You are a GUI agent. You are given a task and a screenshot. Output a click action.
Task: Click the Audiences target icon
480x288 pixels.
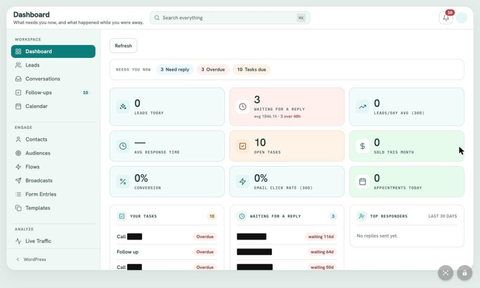pos(18,153)
